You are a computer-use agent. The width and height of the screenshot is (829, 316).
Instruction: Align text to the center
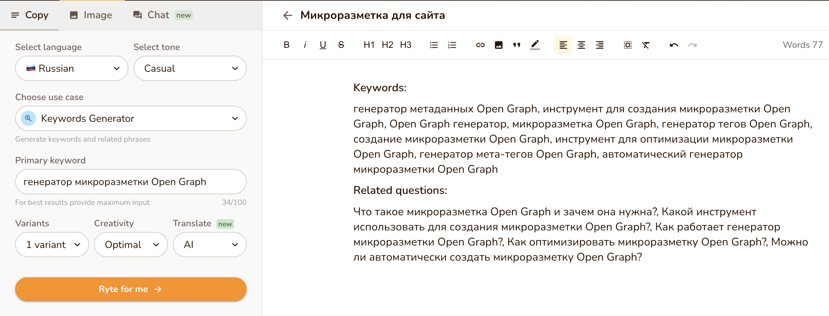(581, 45)
